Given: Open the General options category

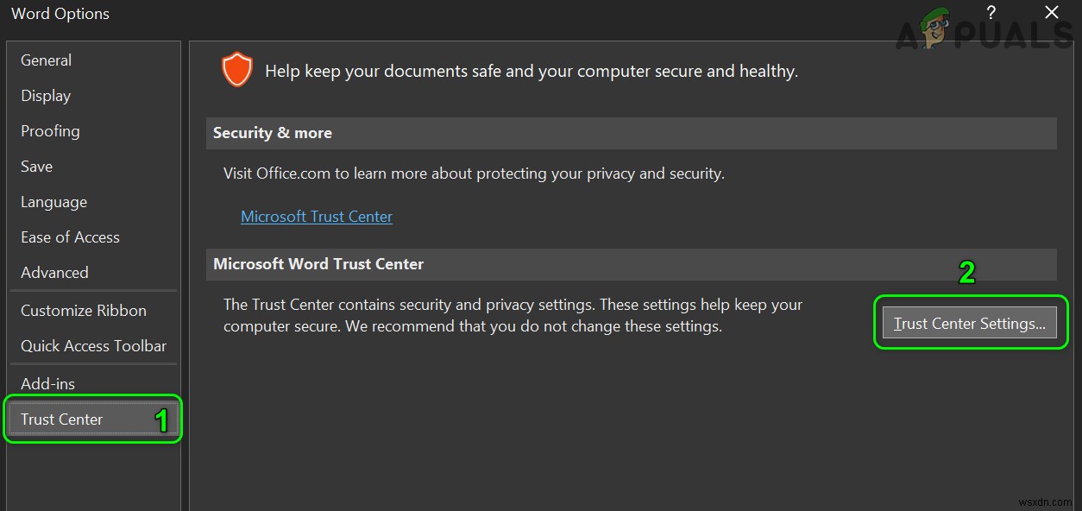Looking at the screenshot, I should point(47,60).
